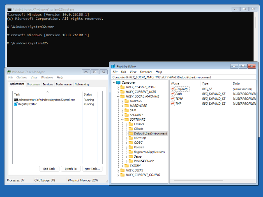Click the HARDWARE folder icon

(x=127, y=105)
